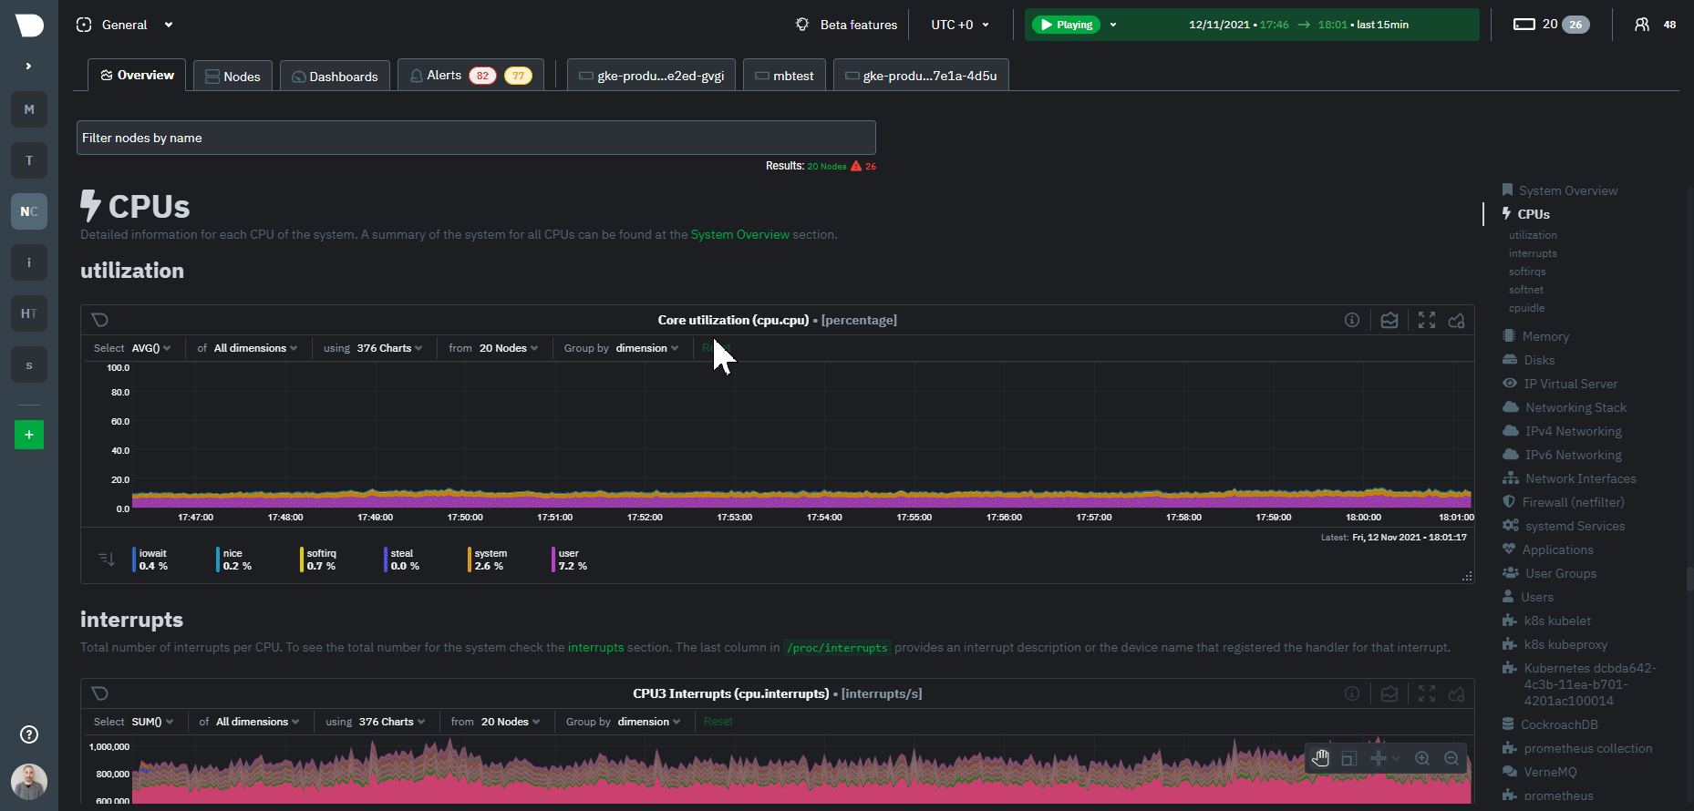This screenshot has width=1694, height=811.
Task: Select the pan hand tool on interrupts chart
Action: pyautogui.click(x=1320, y=758)
